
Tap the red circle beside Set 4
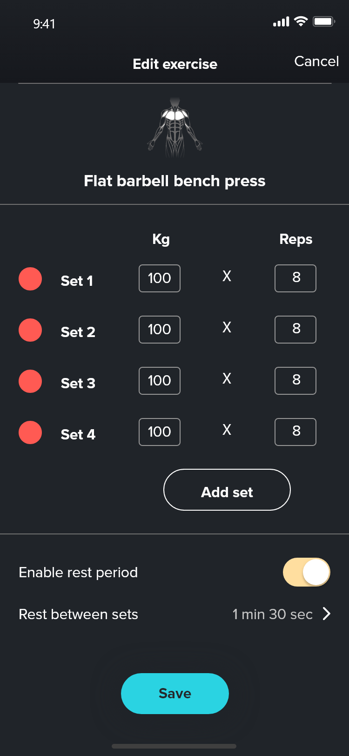tap(30, 432)
